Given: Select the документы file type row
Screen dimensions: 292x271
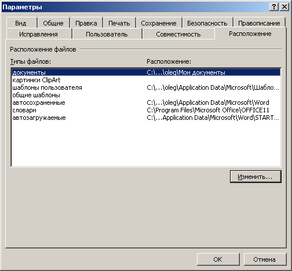Looking at the screenshot, I should click(146, 72).
